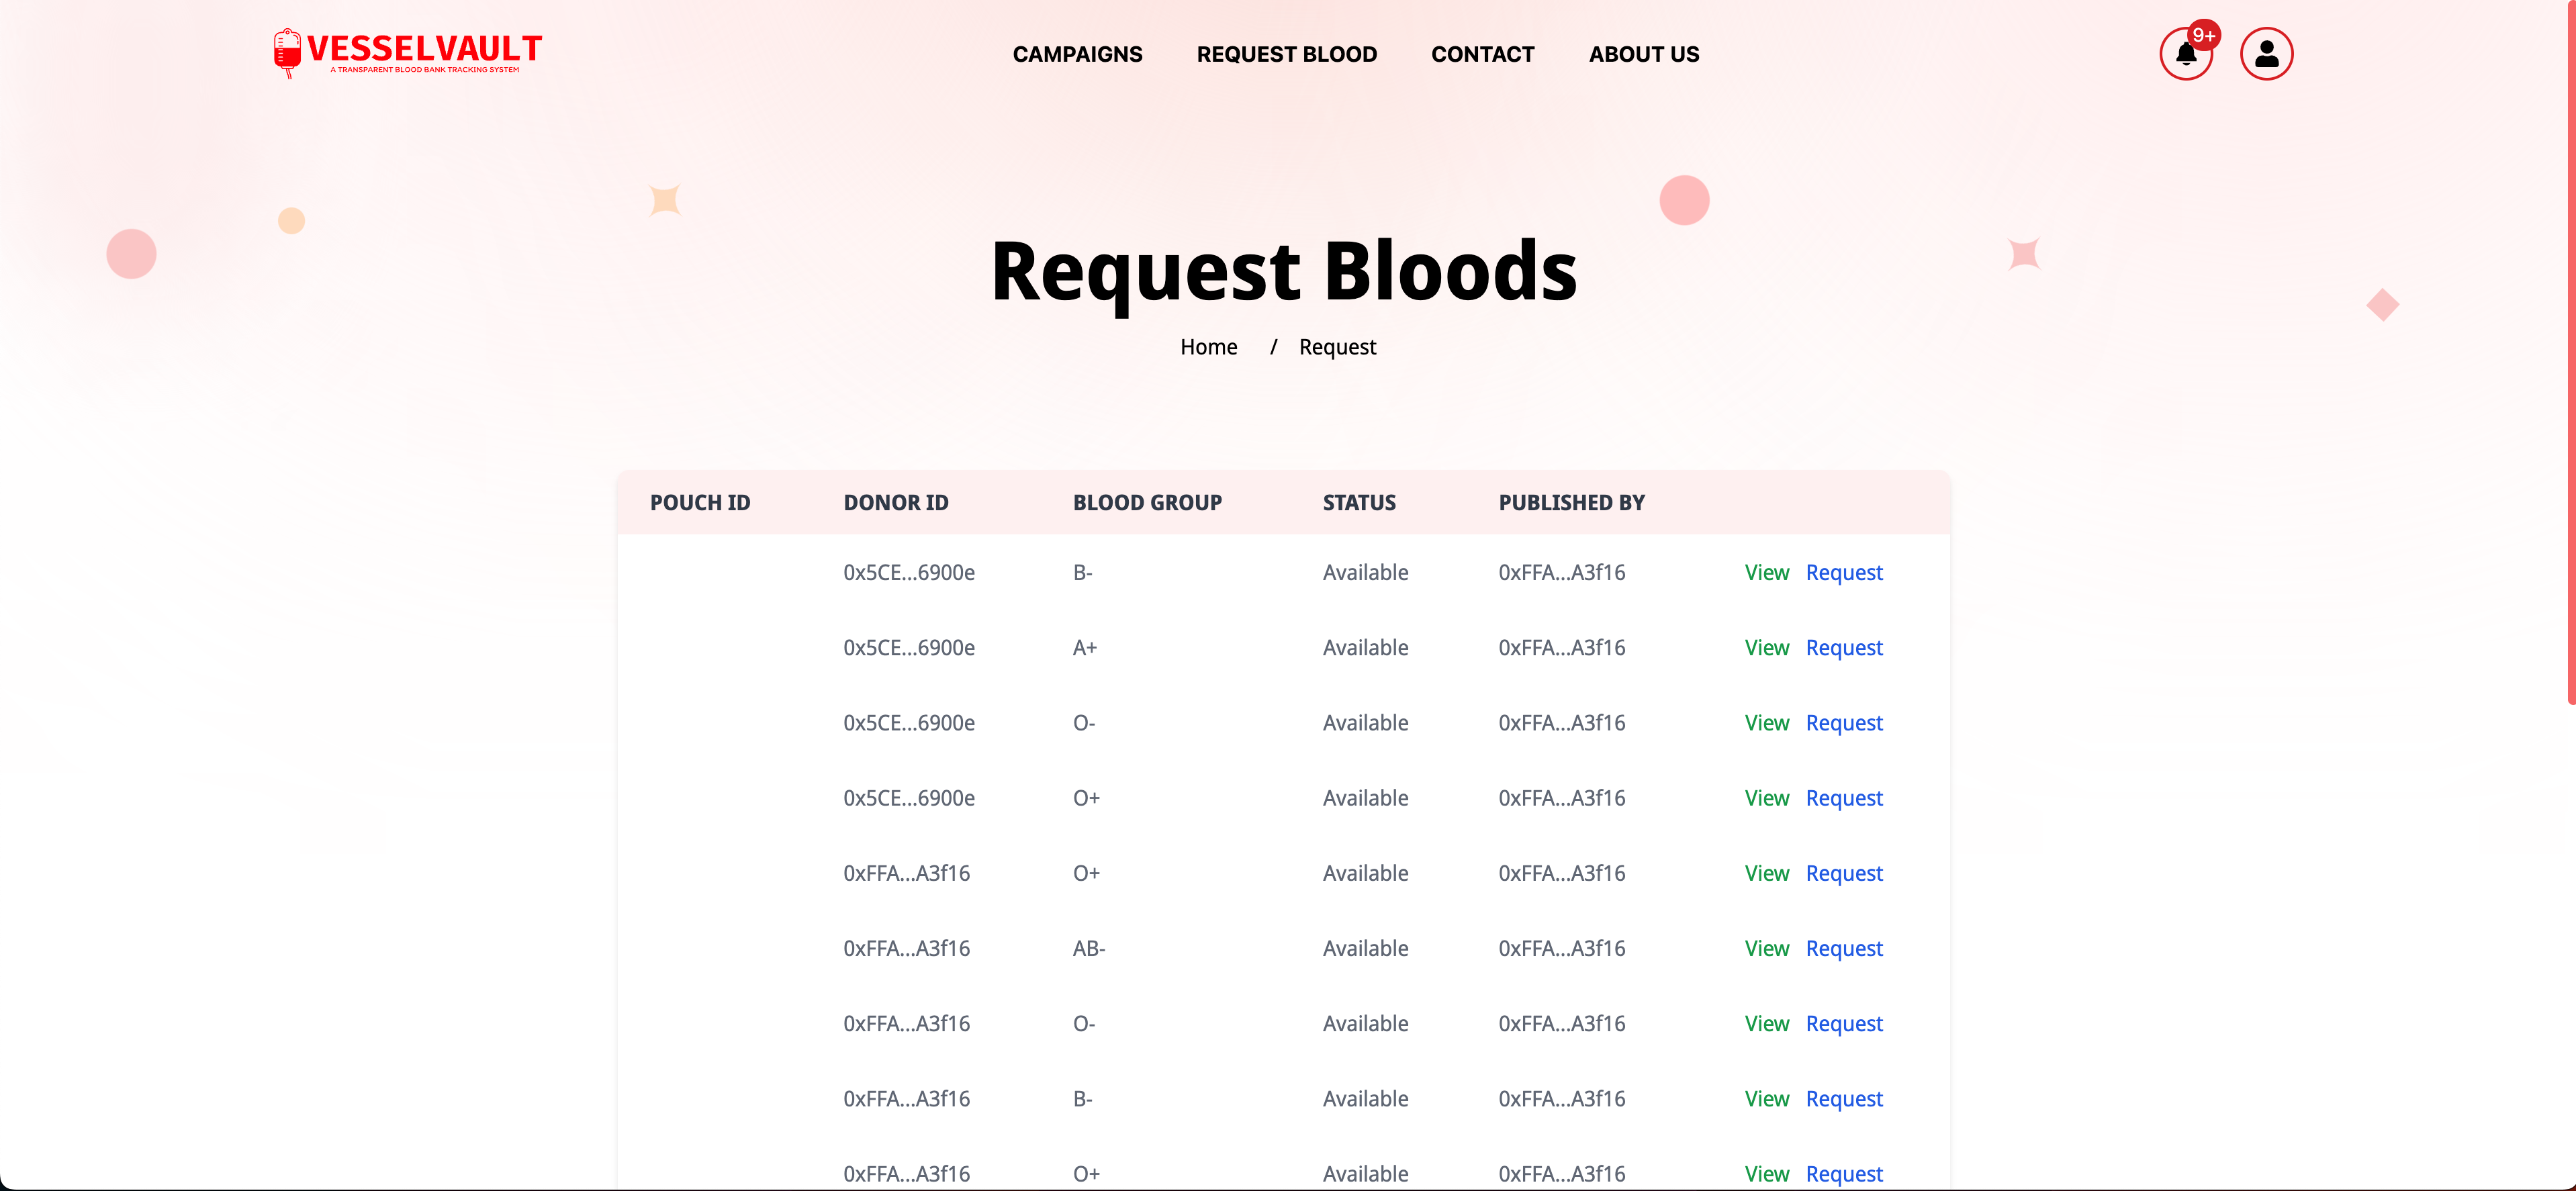Request the A+ blood pouch
Viewport: 2576px width, 1191px height.
(1843, 648)
